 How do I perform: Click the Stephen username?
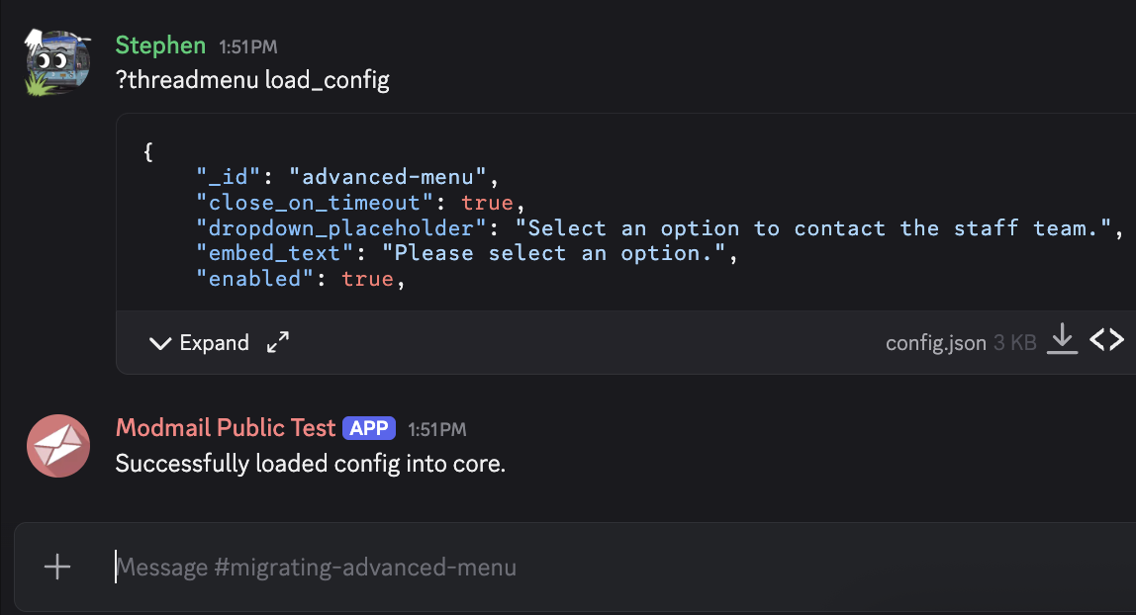[x=160, y=45]
